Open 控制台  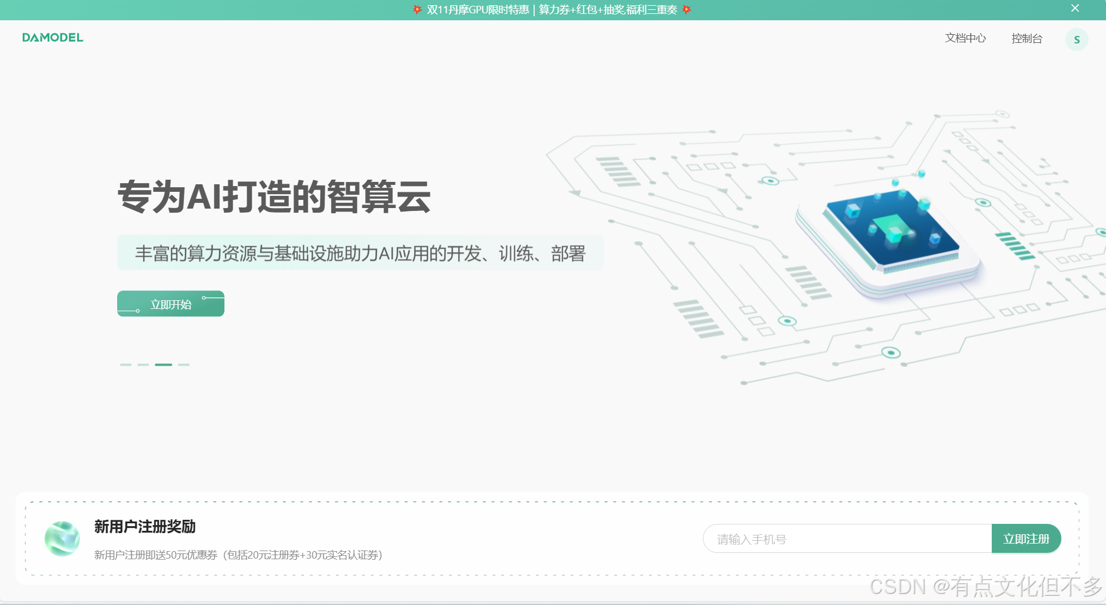(1026, 38)
